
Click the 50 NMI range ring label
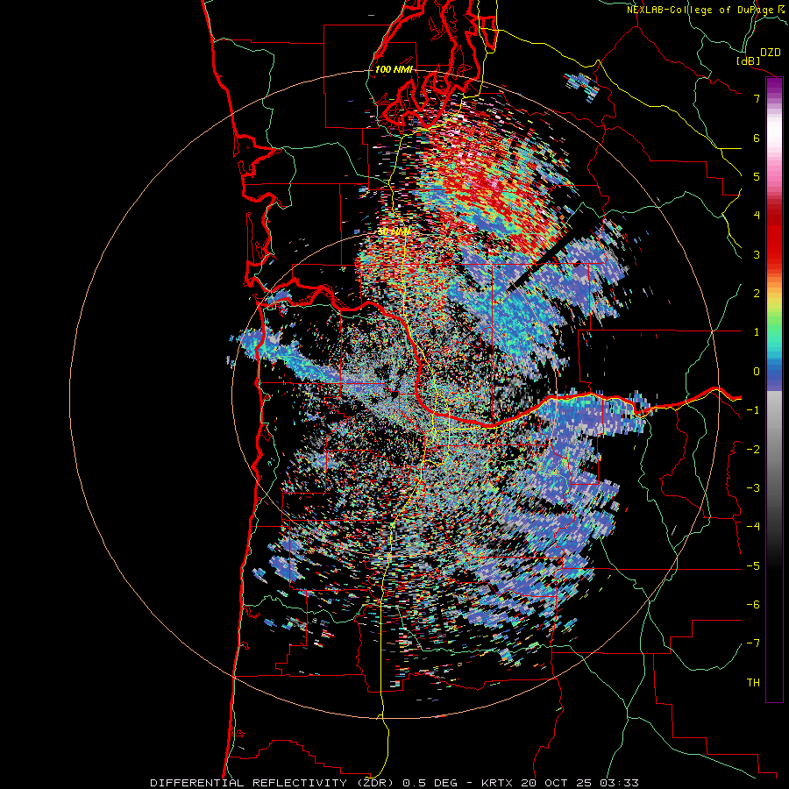(x=394, y=232)
